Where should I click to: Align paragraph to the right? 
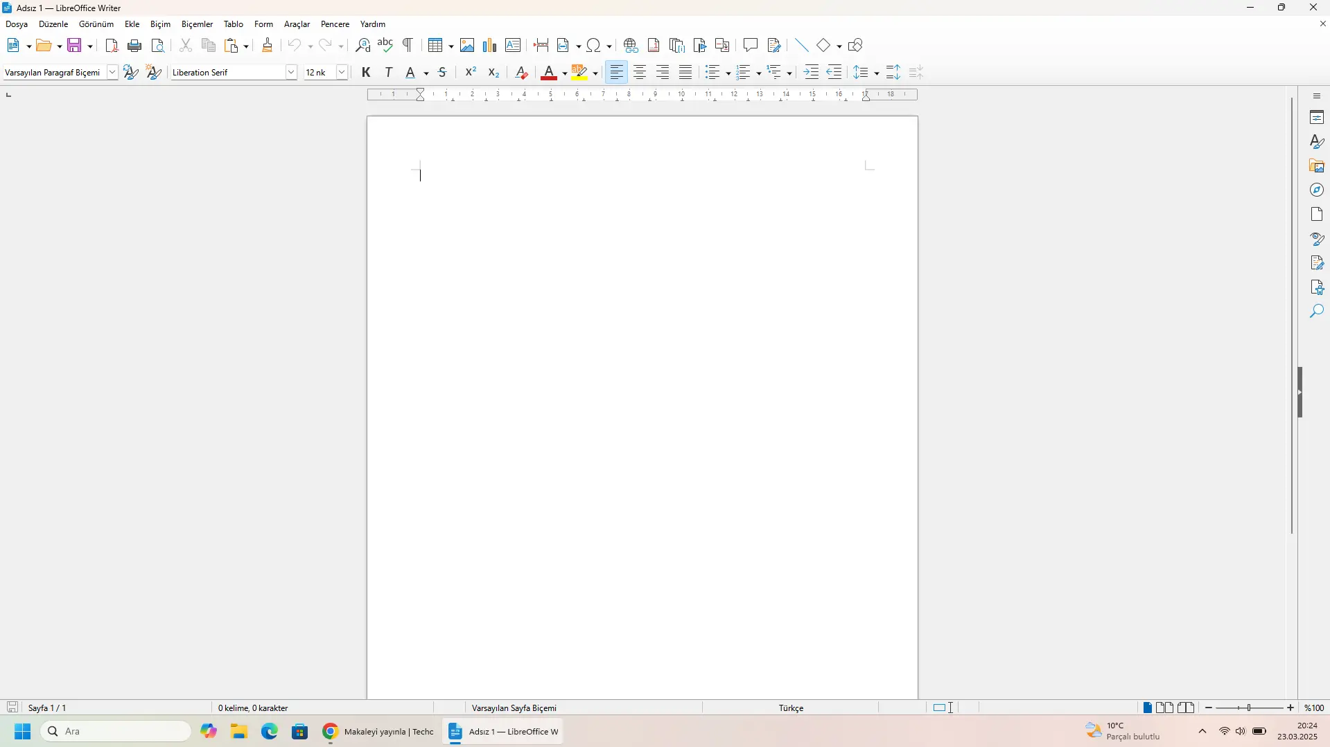(663, 73)
